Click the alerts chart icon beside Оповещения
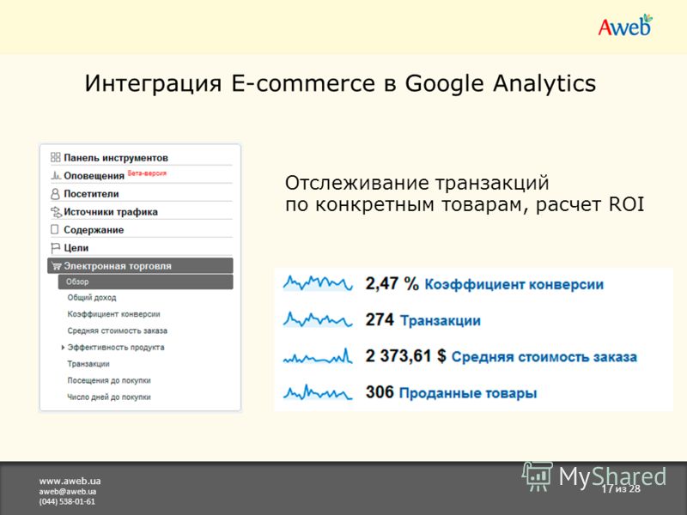Image resolution: width=687 pixels, height=515 pixels. 56,176
